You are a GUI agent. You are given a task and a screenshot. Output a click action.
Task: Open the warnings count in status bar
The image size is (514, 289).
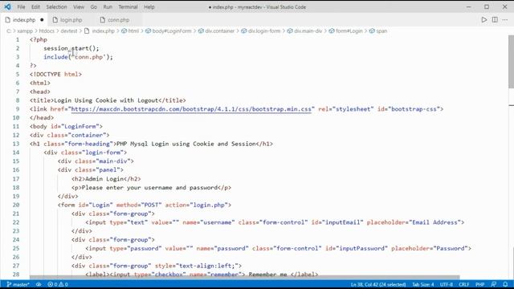coord(63,284)
